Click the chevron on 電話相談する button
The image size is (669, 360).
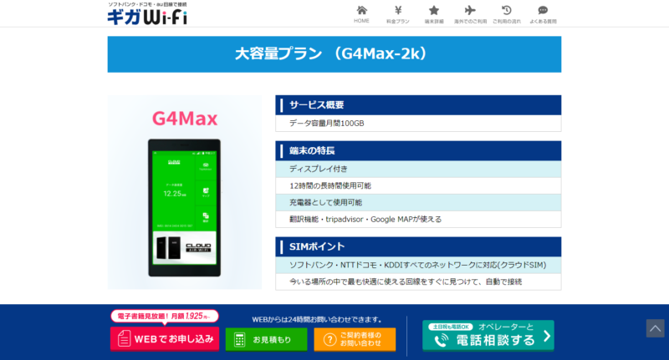pyautogui.click(x=547, y=336)
